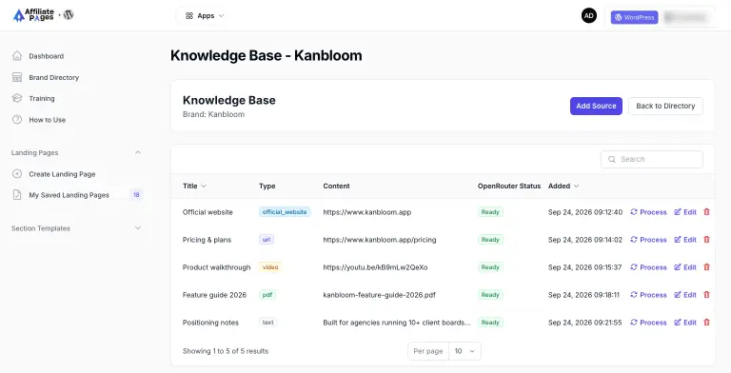Click 'Showing 1 to 5 of 5 results'
Viewport: 731px width, 373px height.
[226, 351]
